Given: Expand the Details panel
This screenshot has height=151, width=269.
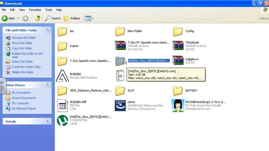Looking at the screenshot, I should tap(48, 121).
